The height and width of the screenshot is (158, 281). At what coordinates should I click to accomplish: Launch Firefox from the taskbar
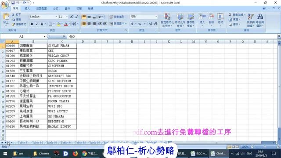[75, 154]
